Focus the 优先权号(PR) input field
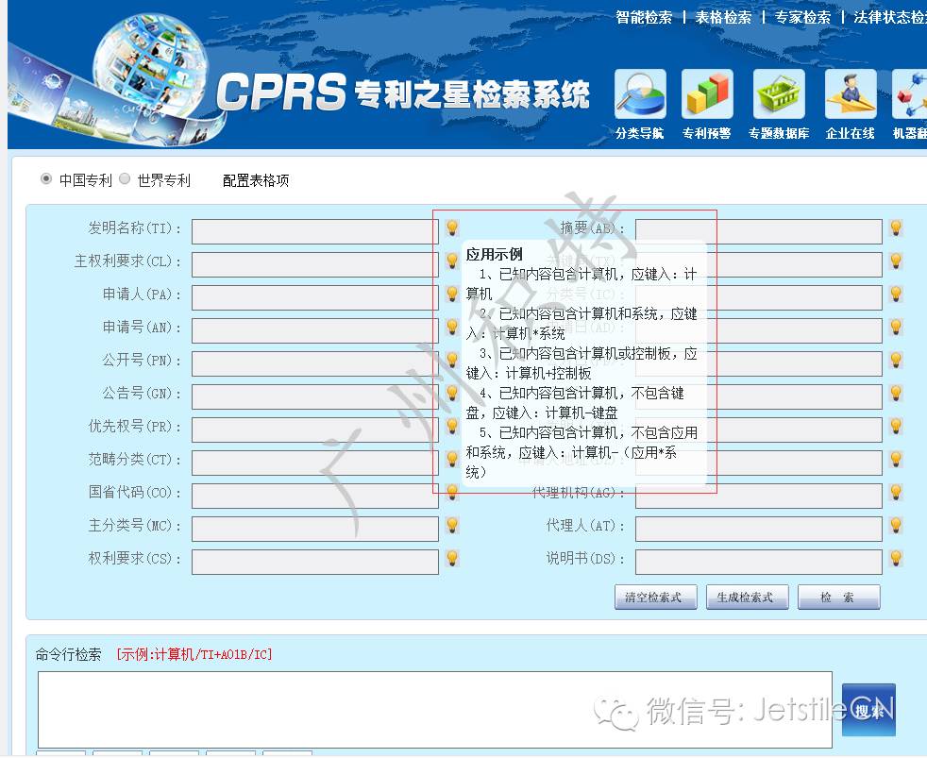 pos(315,430)
